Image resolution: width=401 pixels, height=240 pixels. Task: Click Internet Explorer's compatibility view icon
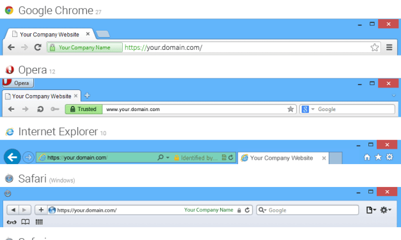point(224,158)
